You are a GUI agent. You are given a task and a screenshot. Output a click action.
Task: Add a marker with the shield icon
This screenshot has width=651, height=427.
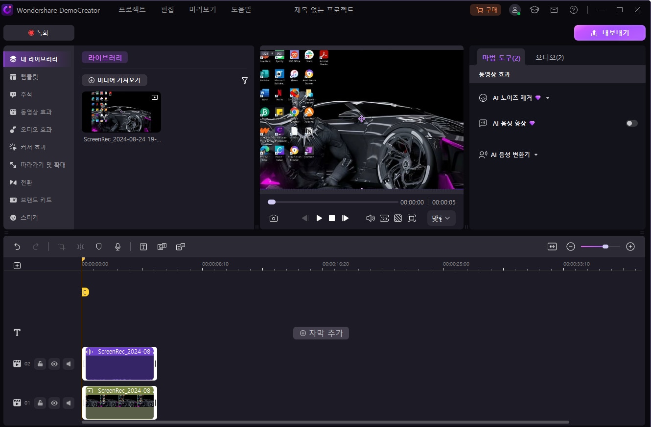99,247
